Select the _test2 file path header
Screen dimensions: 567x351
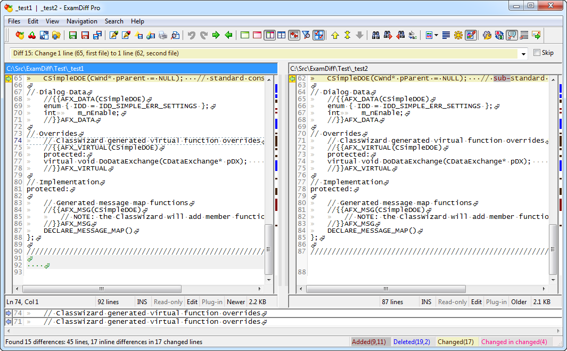[x=425, y=68]
